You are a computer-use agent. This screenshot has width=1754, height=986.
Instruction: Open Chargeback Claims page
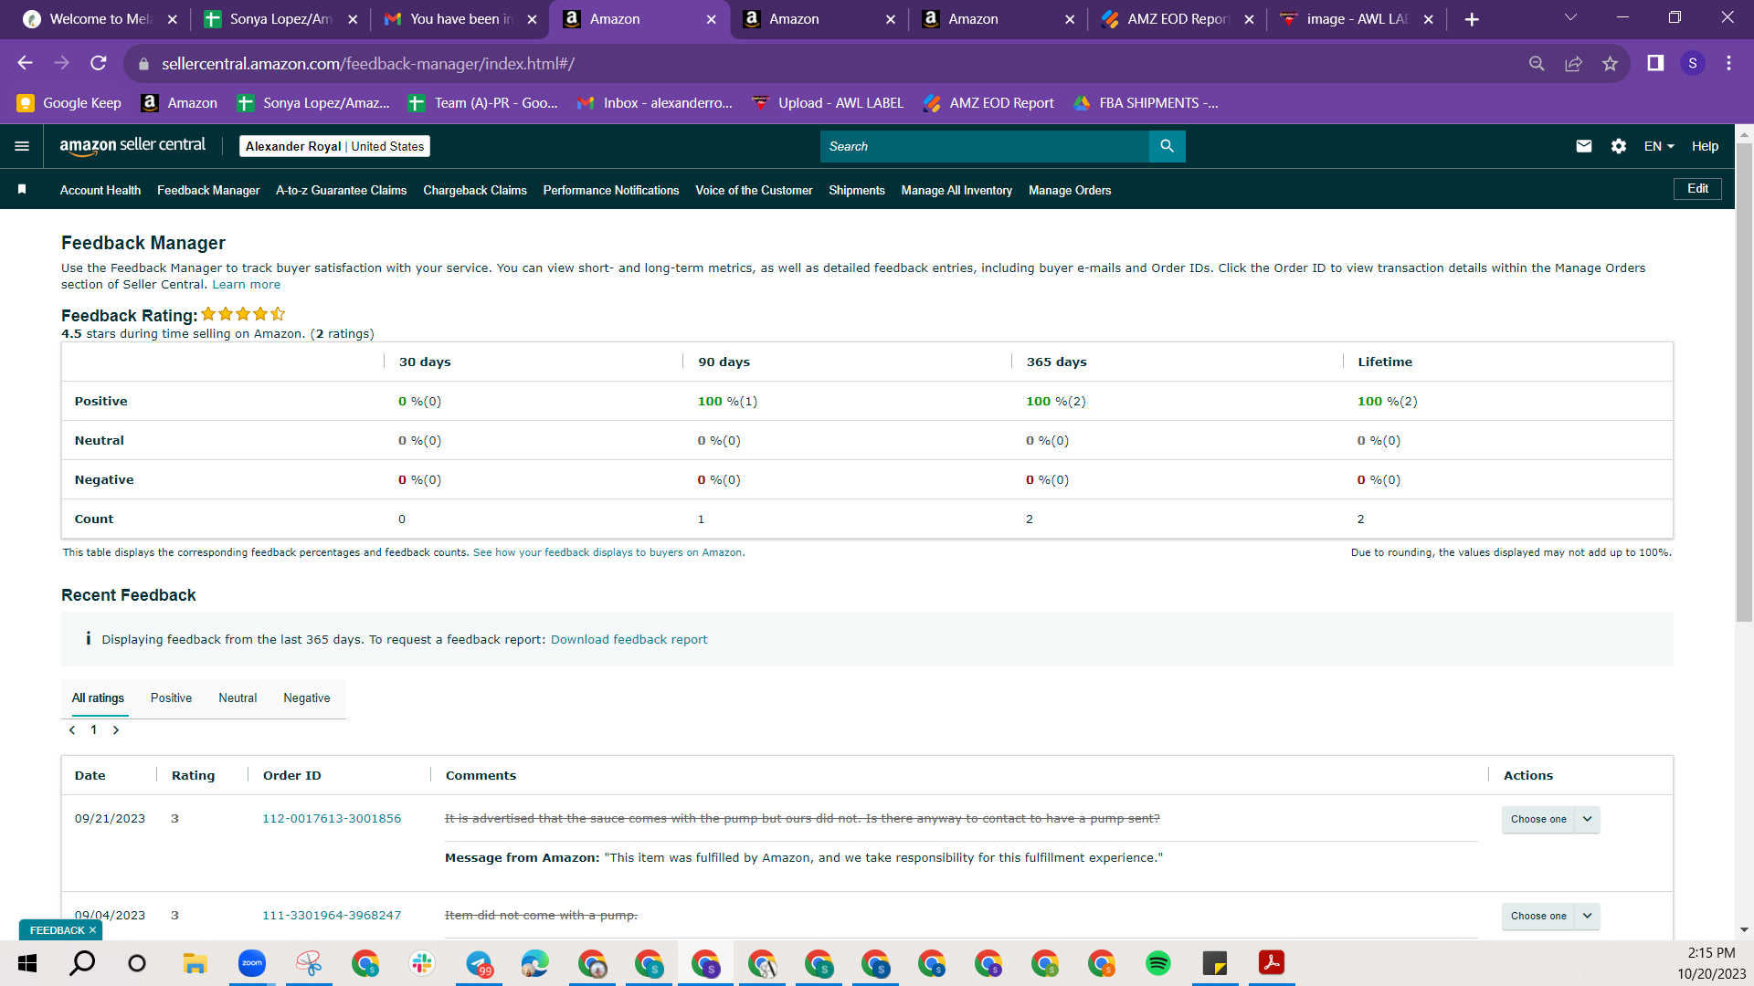[475, 190]
